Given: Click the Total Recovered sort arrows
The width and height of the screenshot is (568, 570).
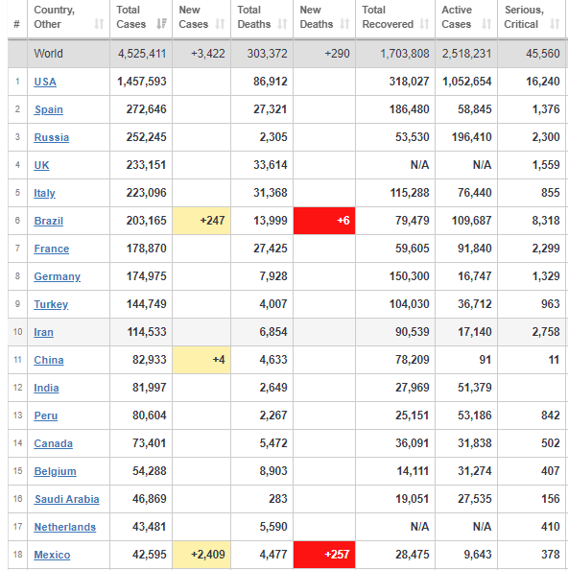Looking at the screenshot, I should point(424,24).
